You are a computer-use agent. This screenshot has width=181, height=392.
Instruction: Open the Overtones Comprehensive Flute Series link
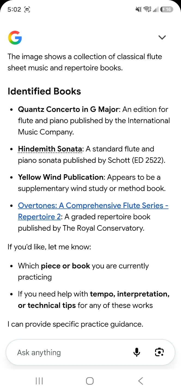(93, 211)
